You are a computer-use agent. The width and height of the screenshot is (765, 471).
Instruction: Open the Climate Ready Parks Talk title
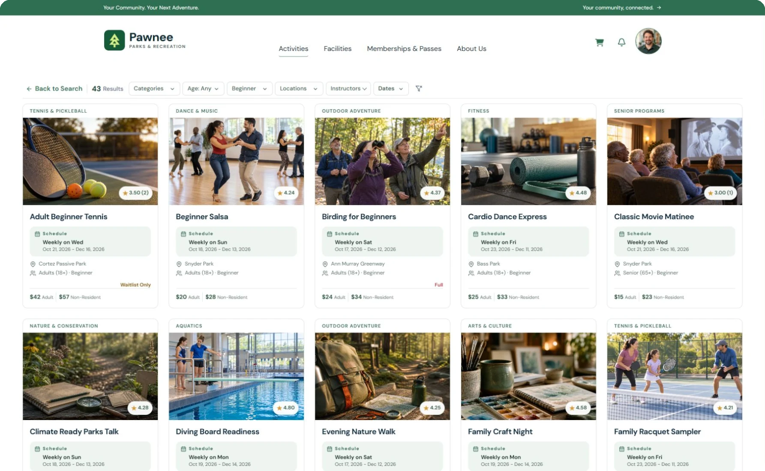74,432
